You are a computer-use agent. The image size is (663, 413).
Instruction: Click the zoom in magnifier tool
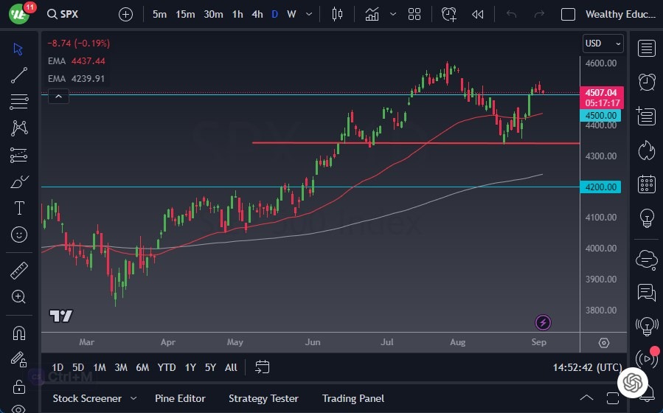click(x=19, y=296)
